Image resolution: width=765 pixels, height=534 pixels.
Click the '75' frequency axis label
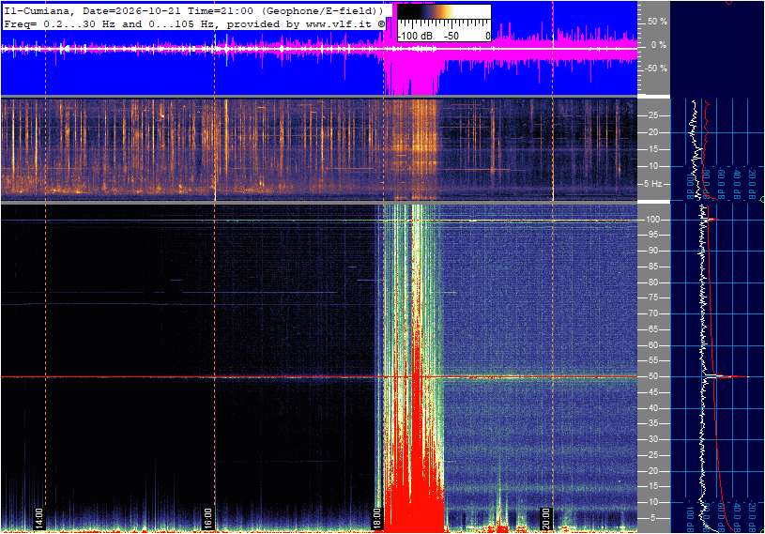[x=652, y=298]
